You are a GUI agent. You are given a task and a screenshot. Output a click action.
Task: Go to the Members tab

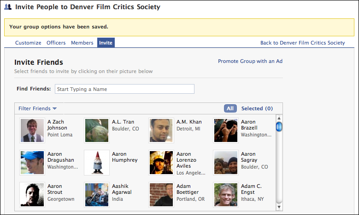82,43
